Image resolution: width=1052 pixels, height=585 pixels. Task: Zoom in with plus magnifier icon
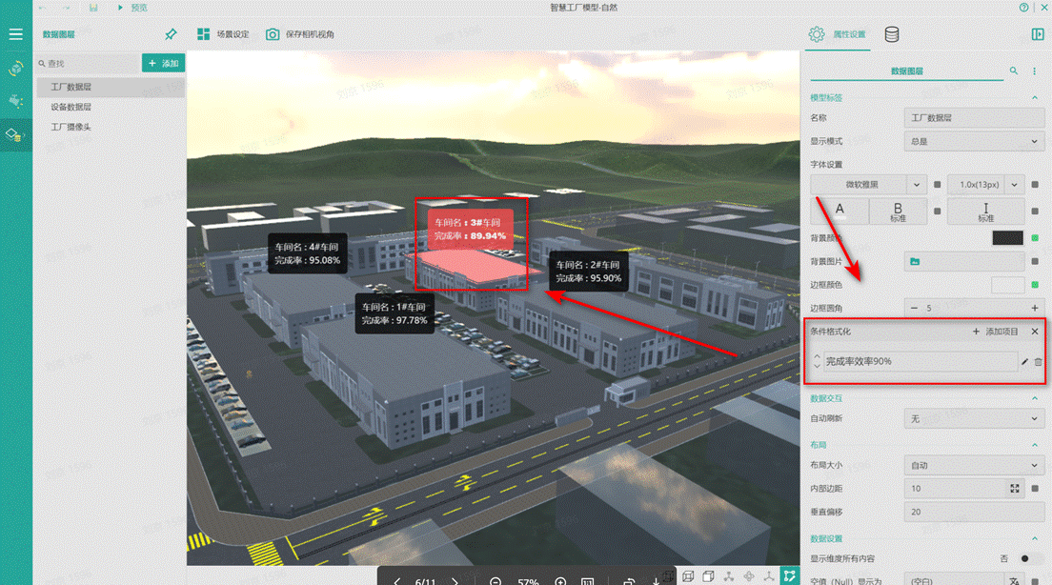(560, 581)
